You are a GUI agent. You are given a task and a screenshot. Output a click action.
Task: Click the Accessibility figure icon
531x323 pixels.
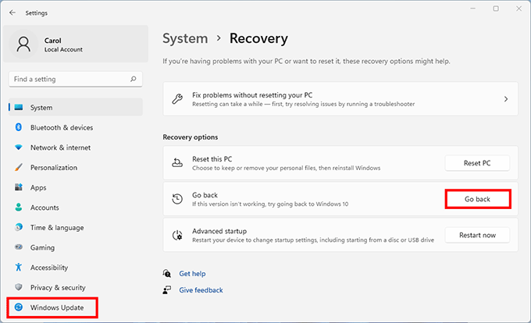click(x=19, y=267)
